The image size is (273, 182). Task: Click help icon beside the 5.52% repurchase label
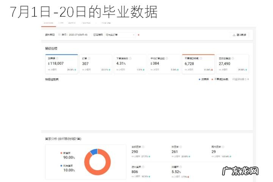point(181,167)
